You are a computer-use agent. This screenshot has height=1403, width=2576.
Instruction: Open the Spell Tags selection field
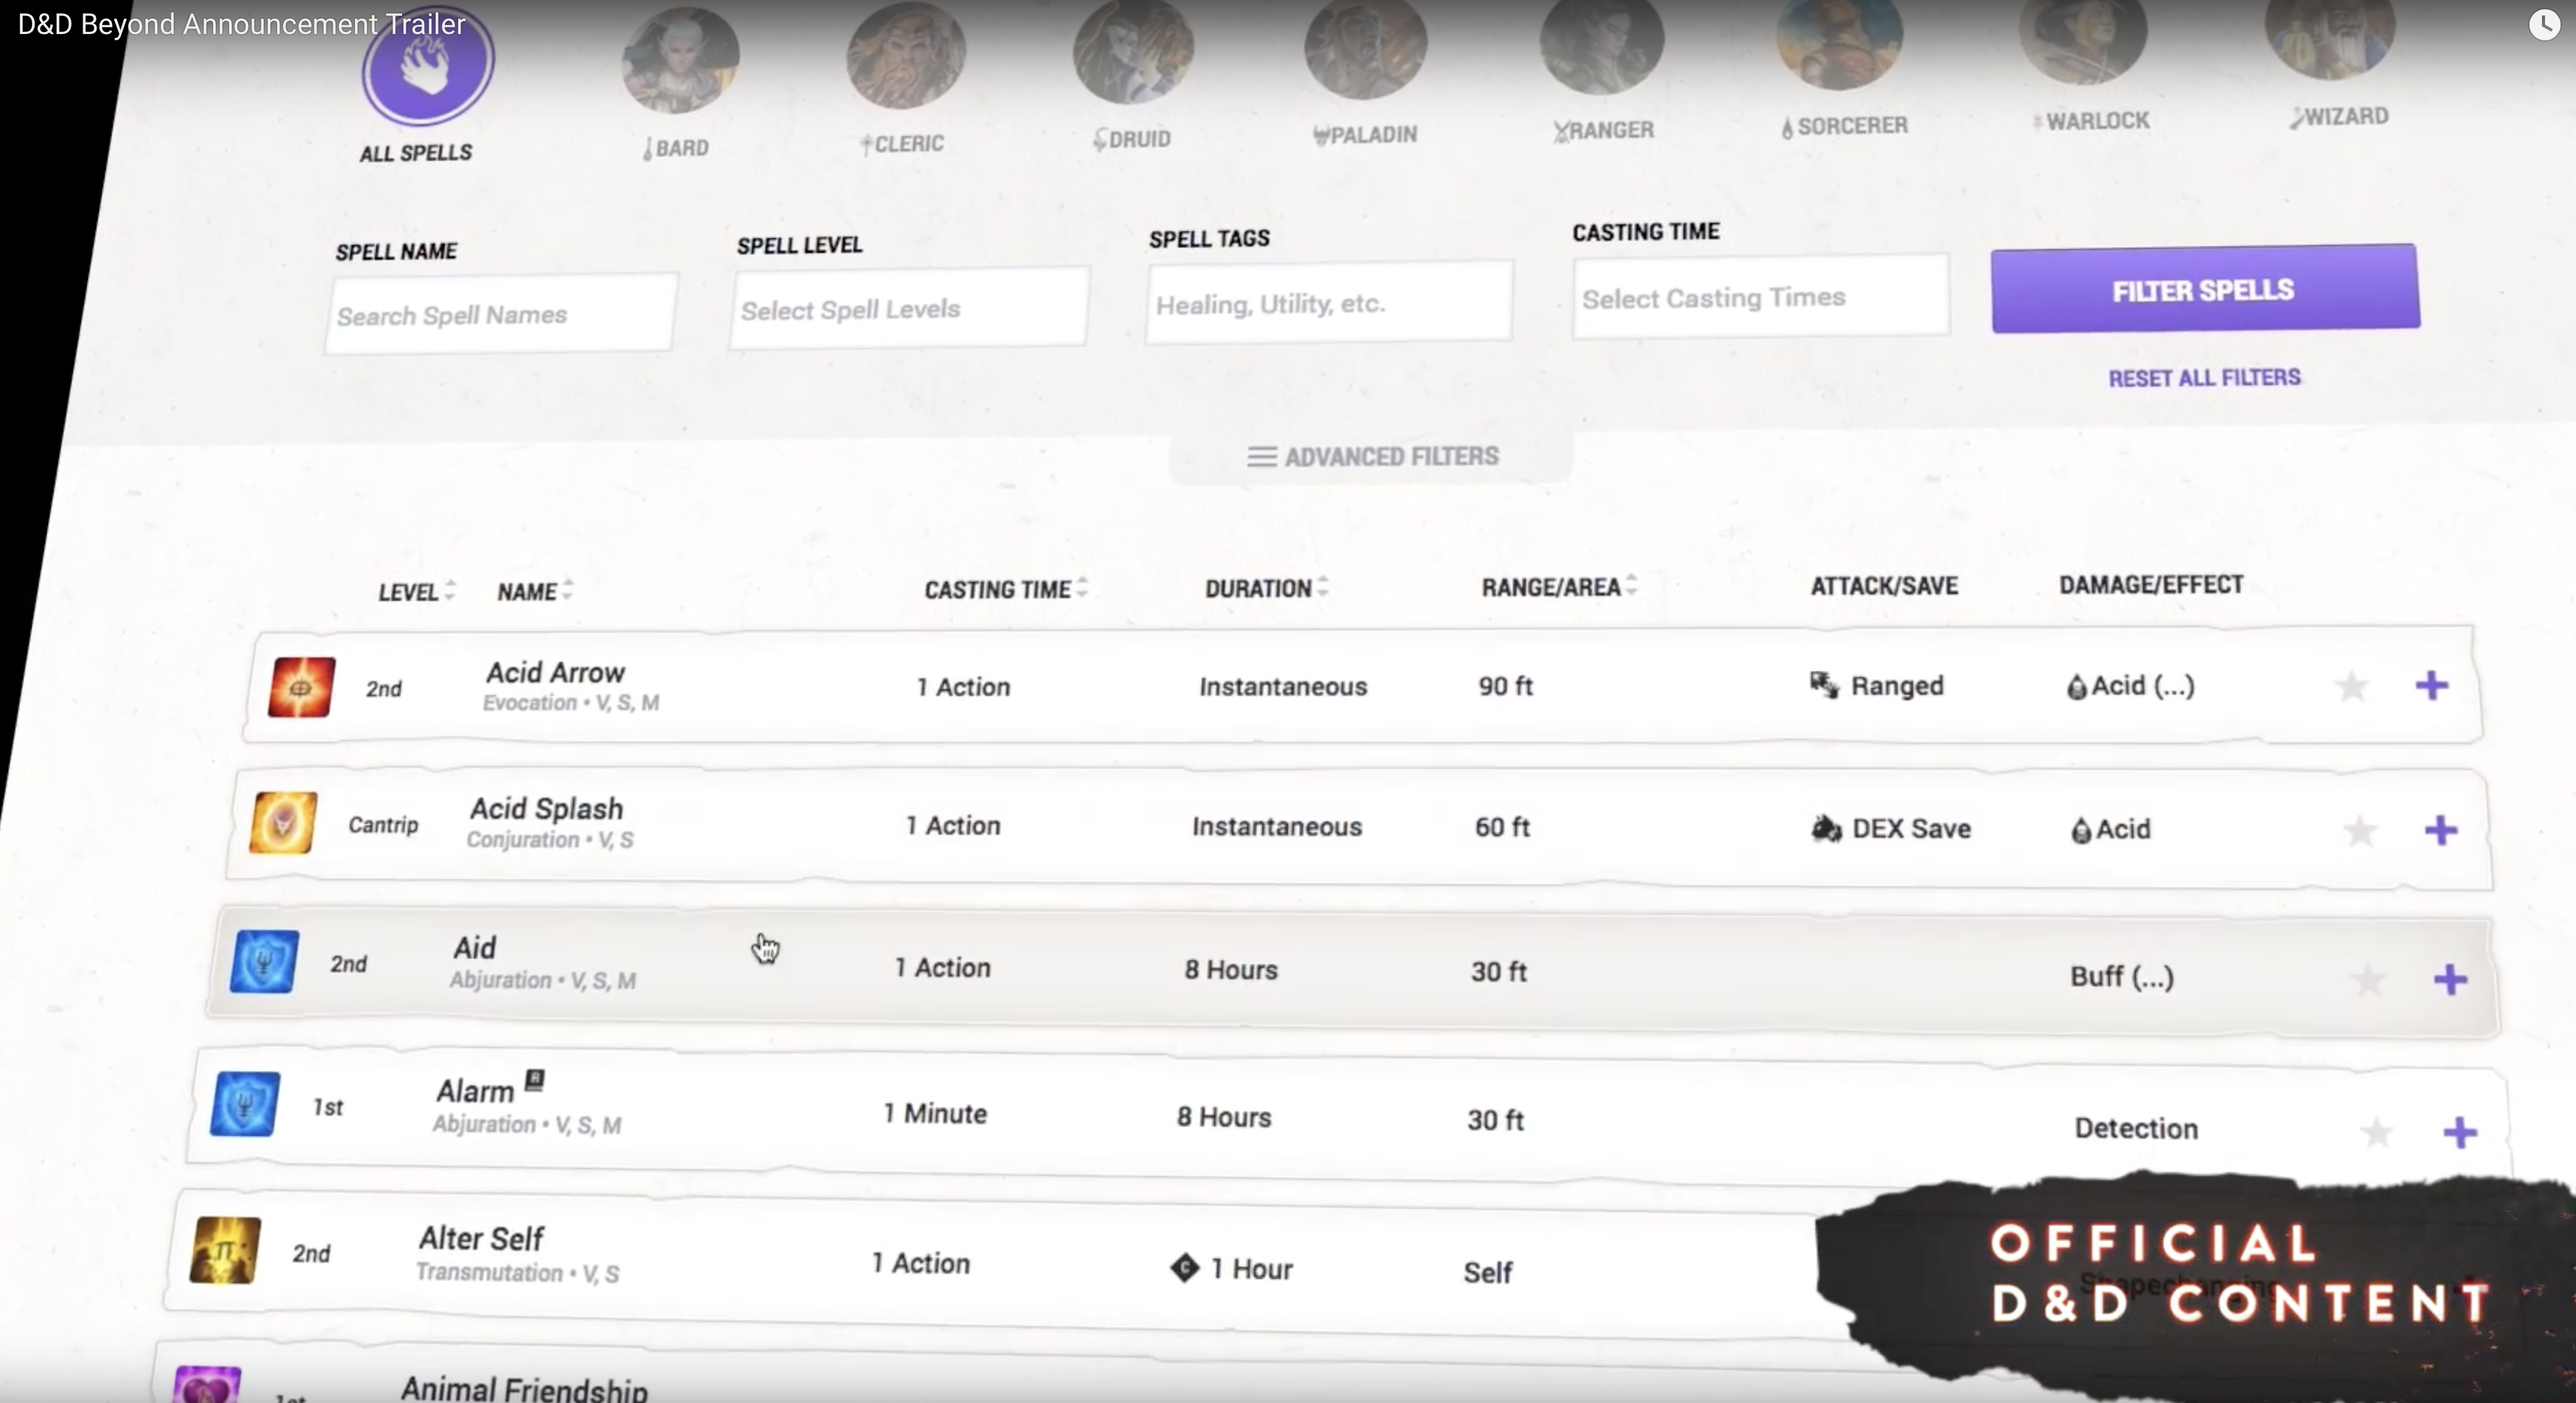[1329, 303]
